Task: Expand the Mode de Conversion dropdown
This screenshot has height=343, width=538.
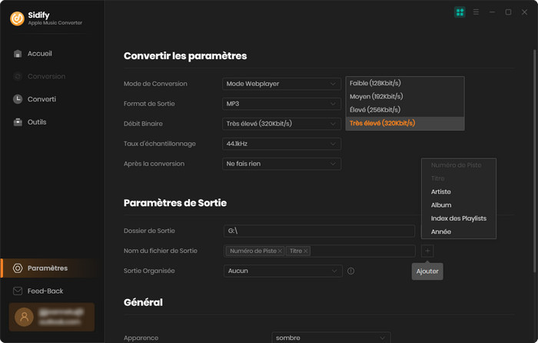Action: point(281,84)
